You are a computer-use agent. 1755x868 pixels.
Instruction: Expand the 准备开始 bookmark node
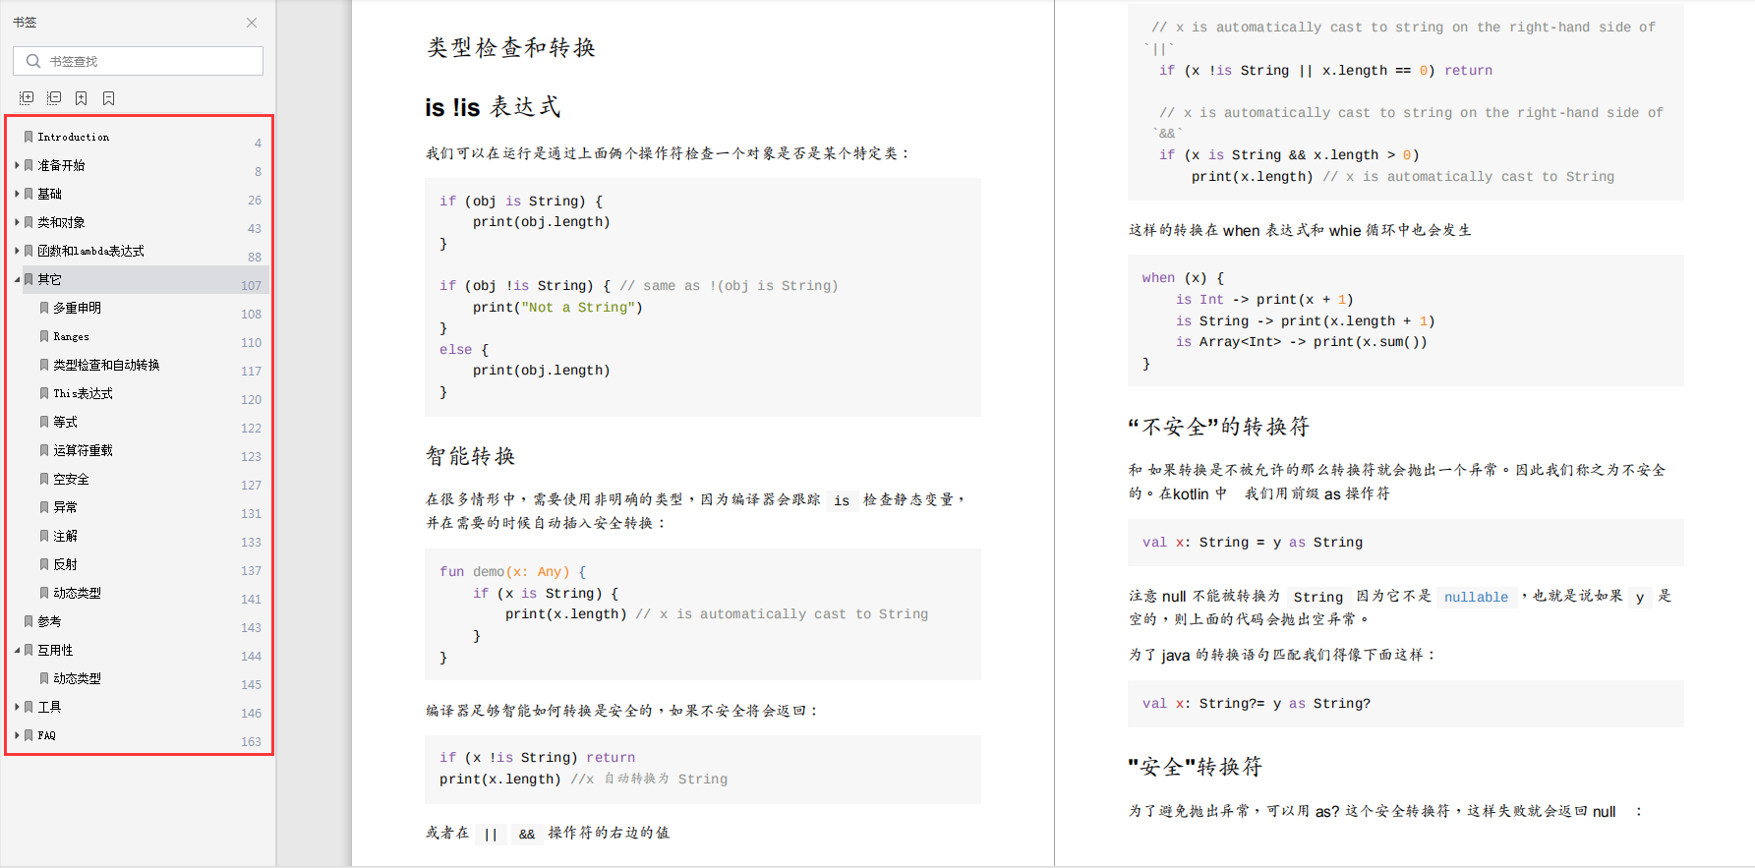point(17,165)
